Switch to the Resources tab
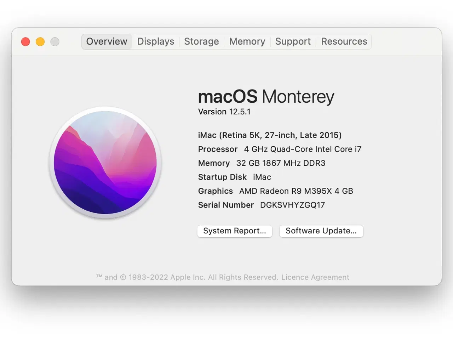 (x=344, y=41)
